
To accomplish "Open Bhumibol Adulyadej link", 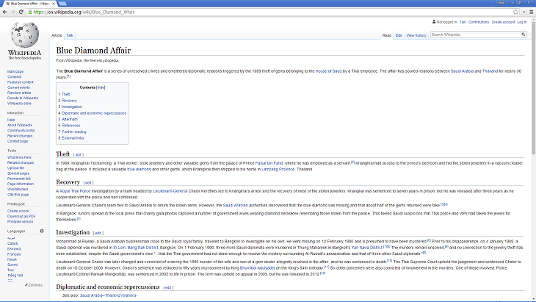I will click(x=257, y=267).
